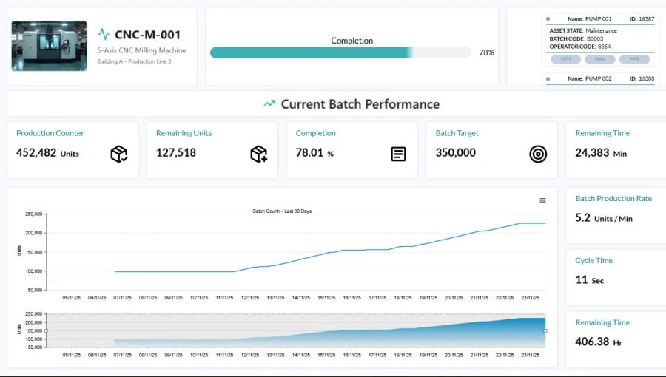This screenshot has height=377, width=666.
Task: Click the pulse icon beside CNC-M-001
Action: (x=104, y=34)
